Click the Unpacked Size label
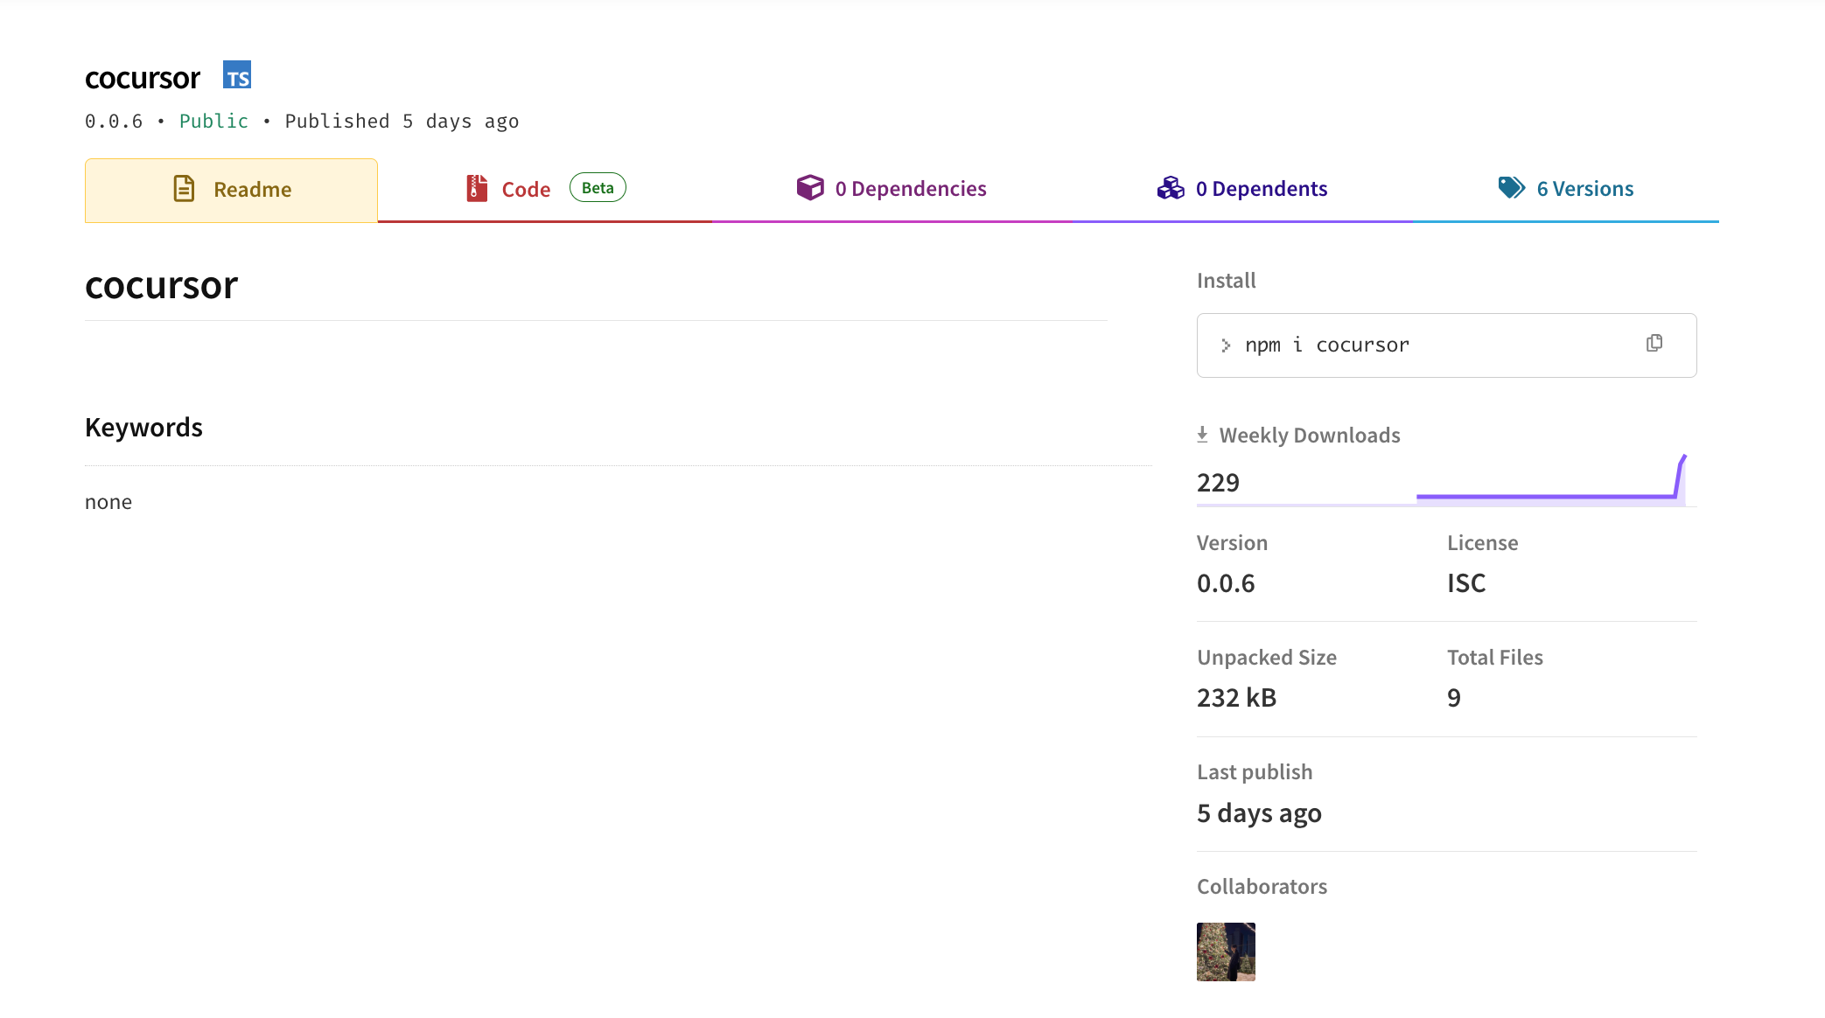The image size is (1825, 1018). click(1267, 658)
